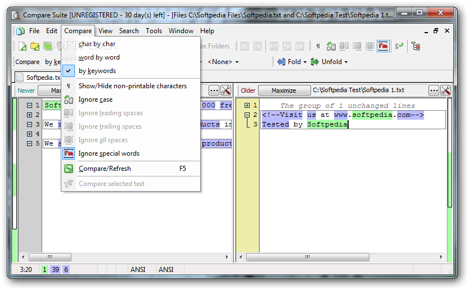Image resolution: width=469 pixels, height=290 pixels.
Task: Open the Edit menu
Action: [x=51, y=31]
